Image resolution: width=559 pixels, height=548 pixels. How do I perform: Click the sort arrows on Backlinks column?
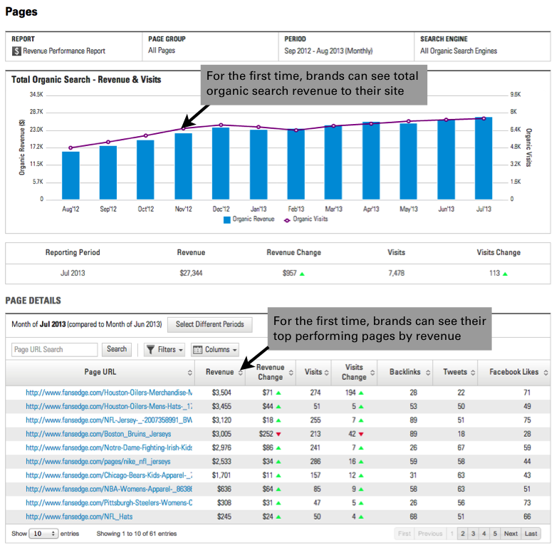coord(427,373)
